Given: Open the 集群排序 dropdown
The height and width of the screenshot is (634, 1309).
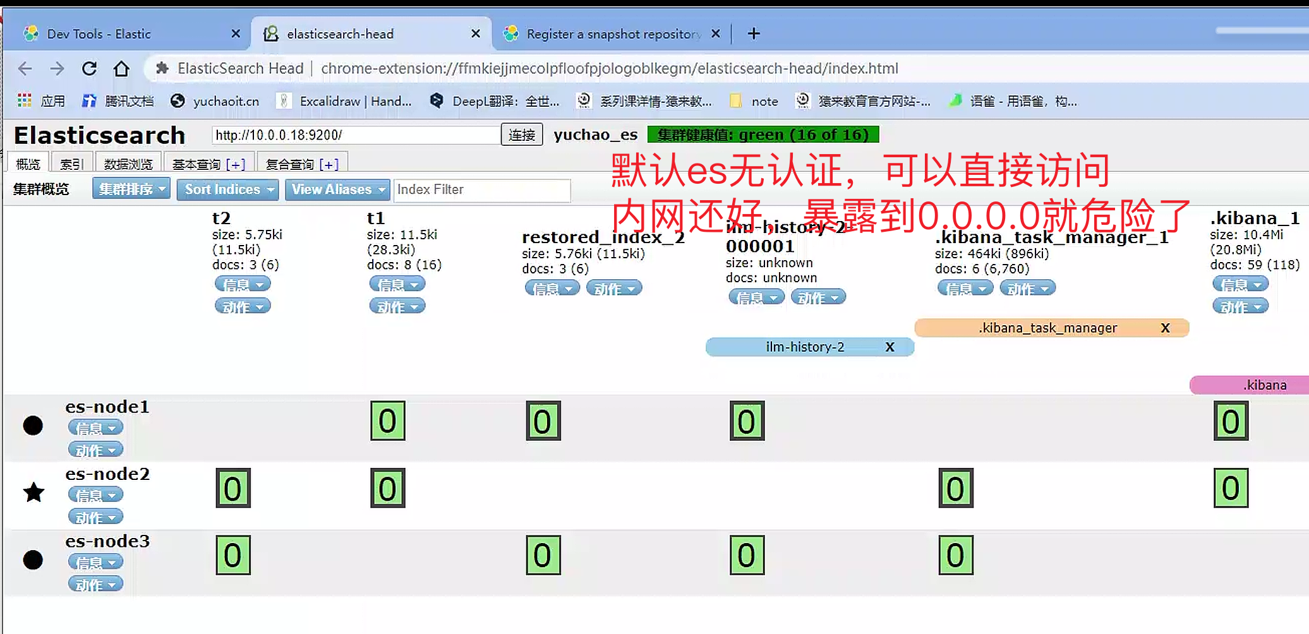Looking at the screenshot, I should pyautogui.click(x=131, y=189).
